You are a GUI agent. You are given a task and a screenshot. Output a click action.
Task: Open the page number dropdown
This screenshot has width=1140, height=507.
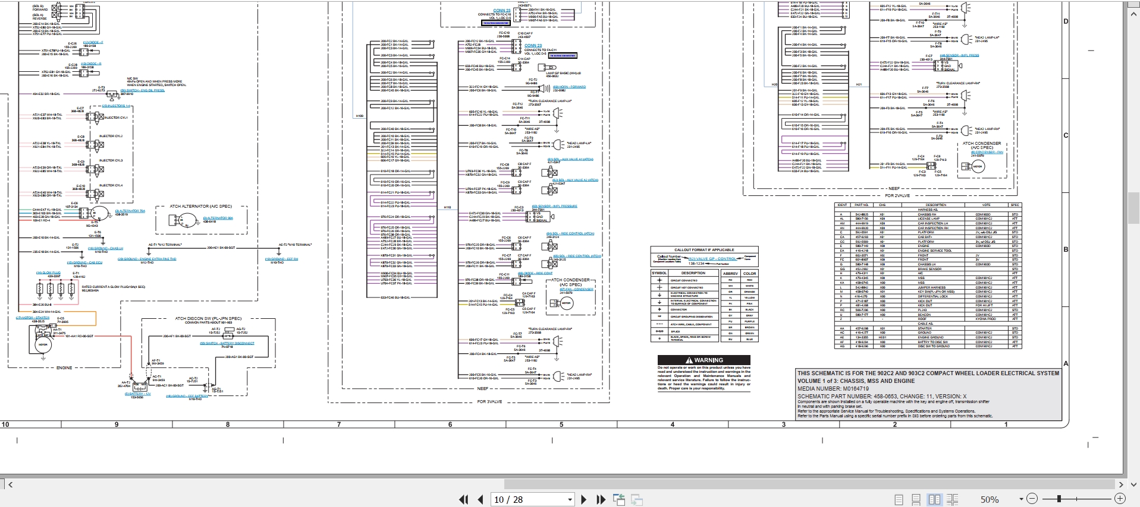pos(570,500)
